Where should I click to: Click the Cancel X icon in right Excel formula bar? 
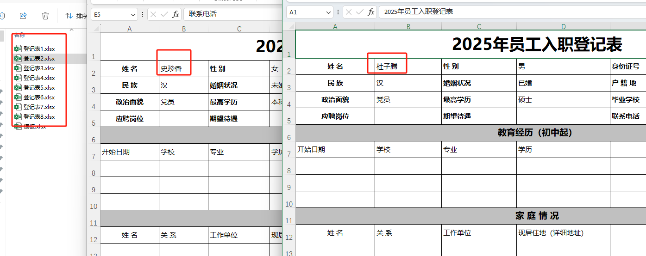pos(349,12)
